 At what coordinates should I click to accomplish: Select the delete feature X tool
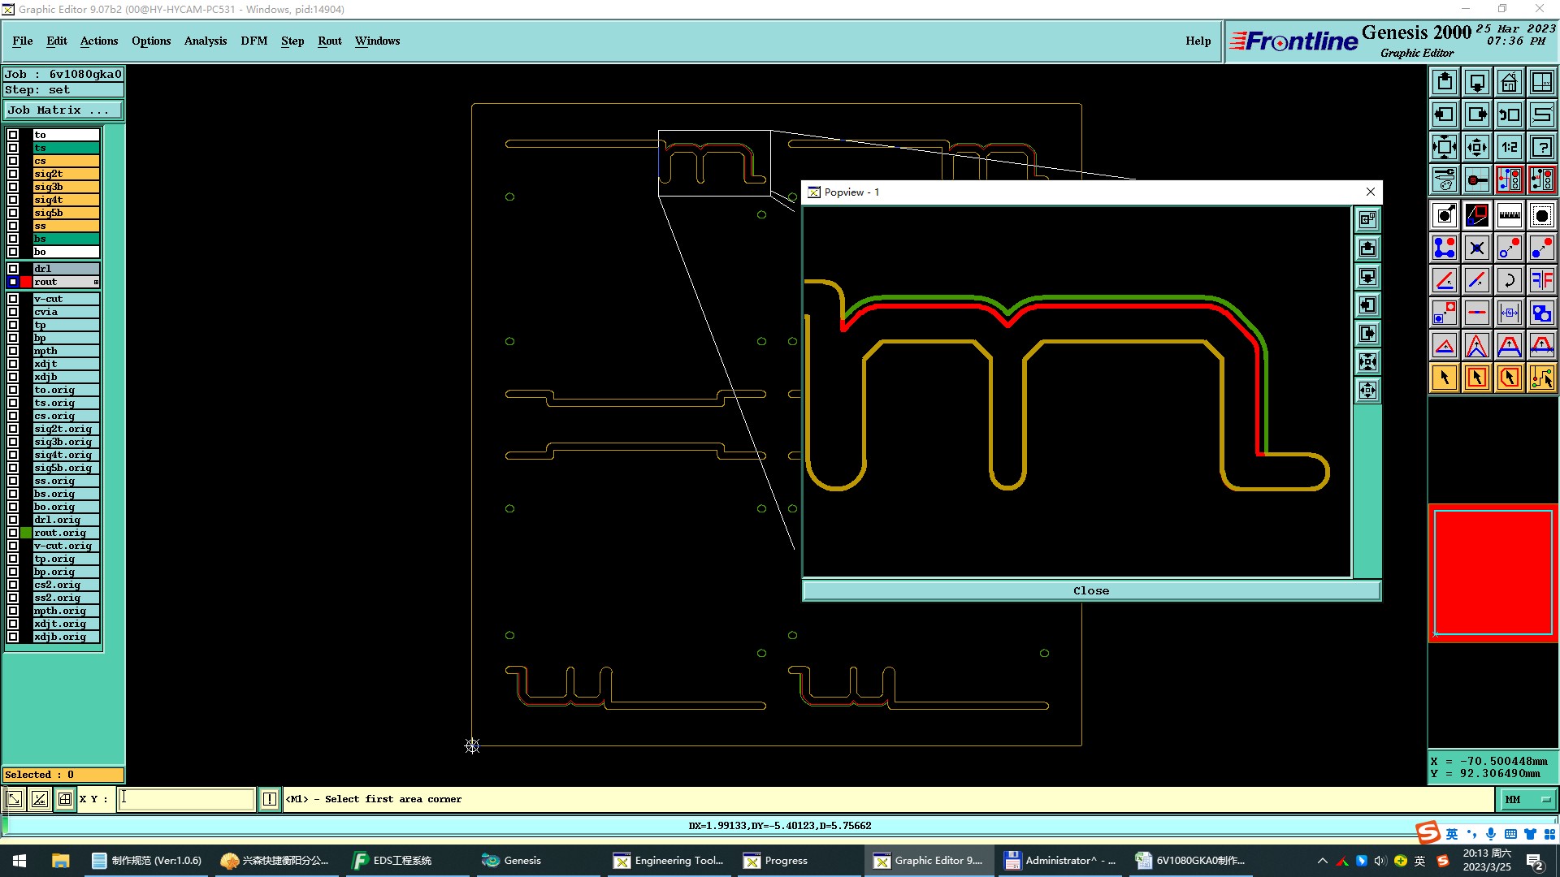1476,248
